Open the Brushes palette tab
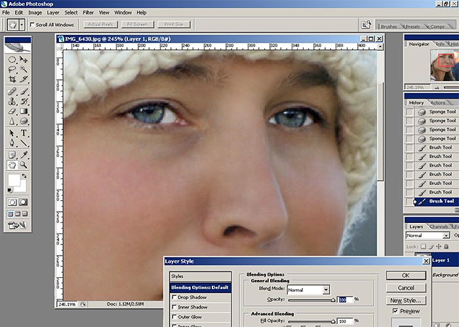 (389, 27)
